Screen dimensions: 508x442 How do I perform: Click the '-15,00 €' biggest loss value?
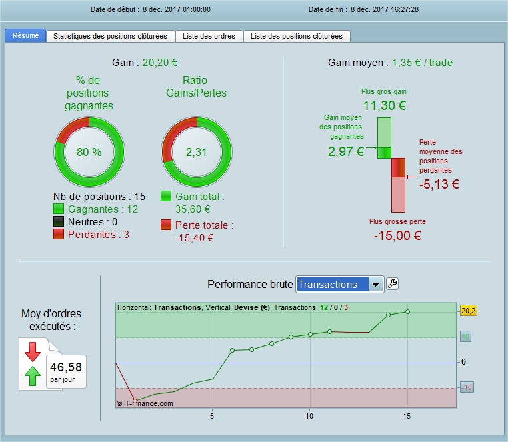pos(397,235)
